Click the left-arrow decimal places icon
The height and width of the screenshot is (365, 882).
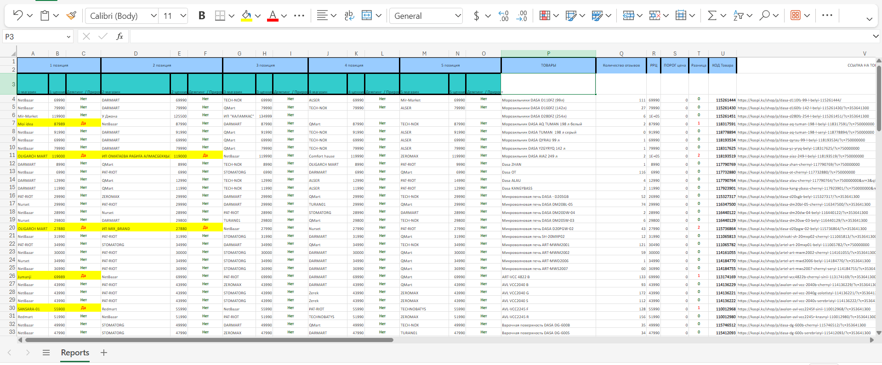pyautogui.click(x=504, y=16)
